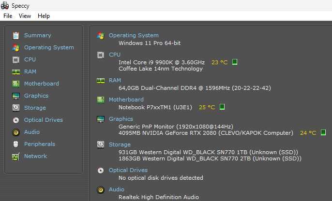This screenshot has width=332, height=201.
Task: Click the CPU heading link in summary
Action: click(115, 55)
